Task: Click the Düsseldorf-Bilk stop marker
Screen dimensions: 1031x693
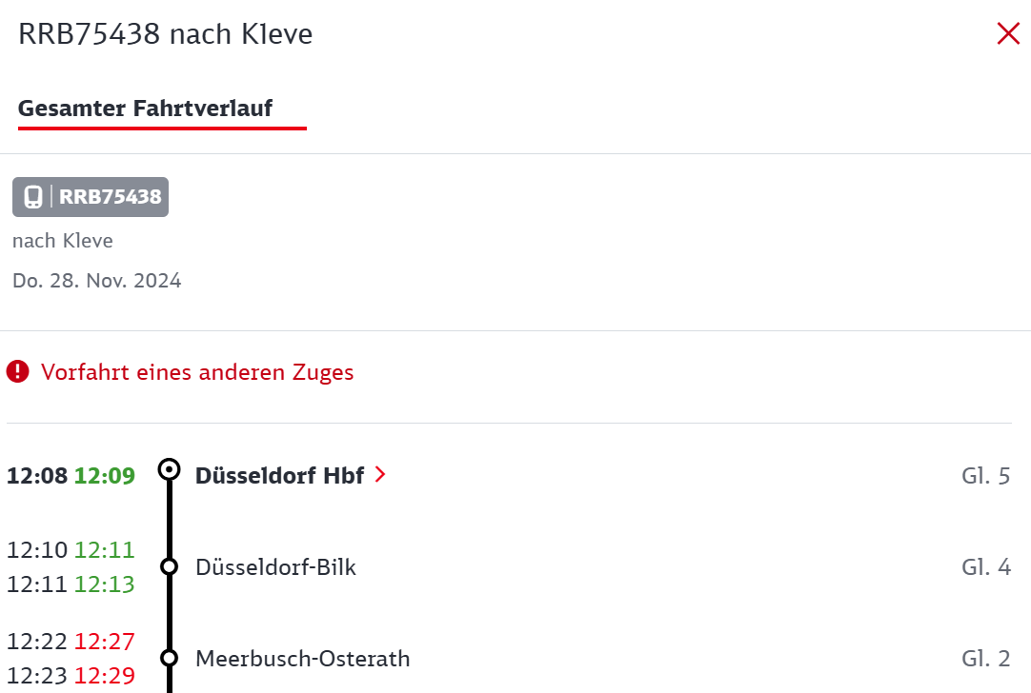Action: click(x=170, y=566)
